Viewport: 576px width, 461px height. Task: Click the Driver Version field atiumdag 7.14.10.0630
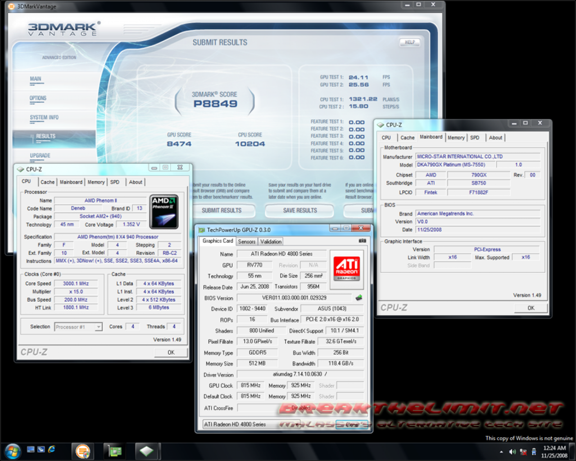(x=300, y=374)
